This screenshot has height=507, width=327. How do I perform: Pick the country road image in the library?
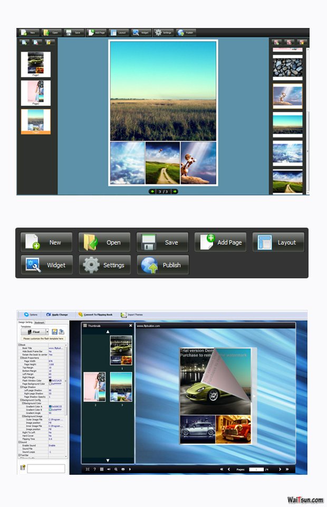click(x=287, y=182)
